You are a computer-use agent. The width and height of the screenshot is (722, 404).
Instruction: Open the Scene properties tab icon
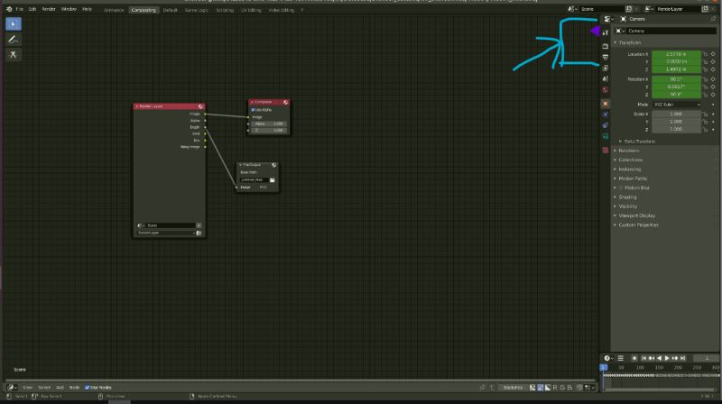(x=606, y=79)
